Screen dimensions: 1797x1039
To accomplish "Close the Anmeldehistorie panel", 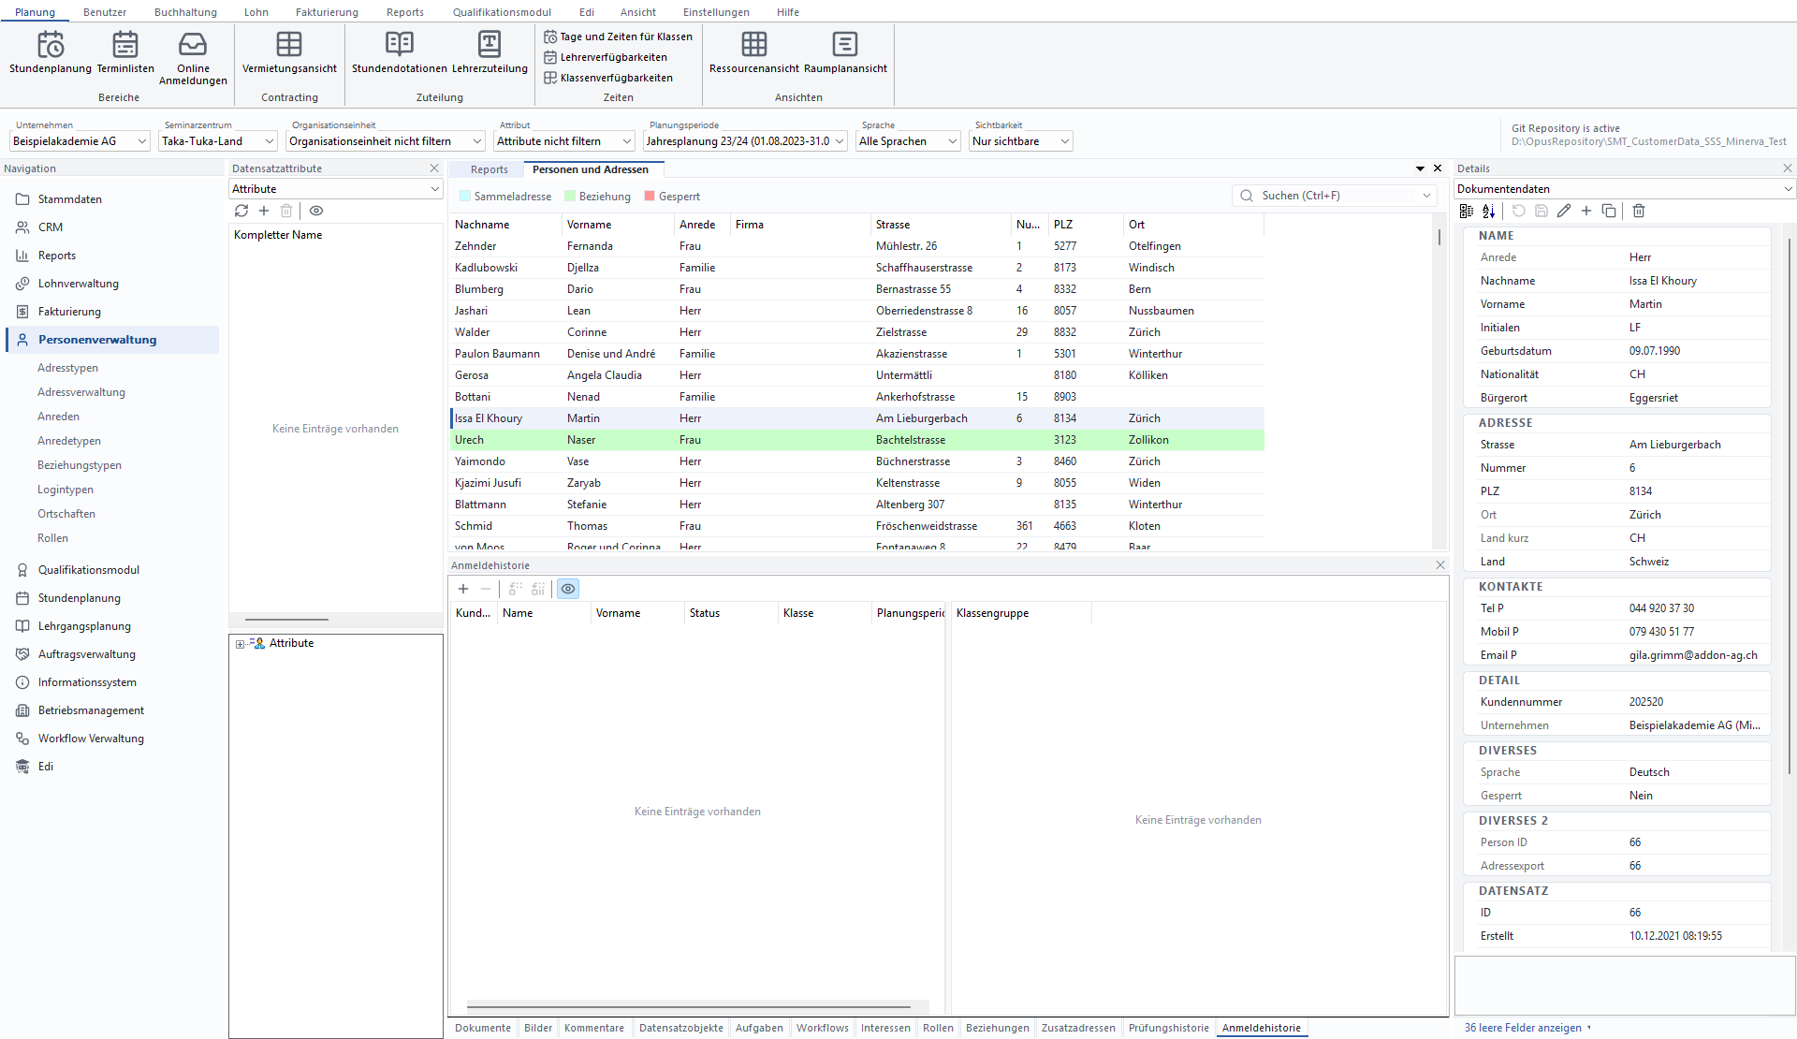I will pyautogui.click(x=1440, y=565).
